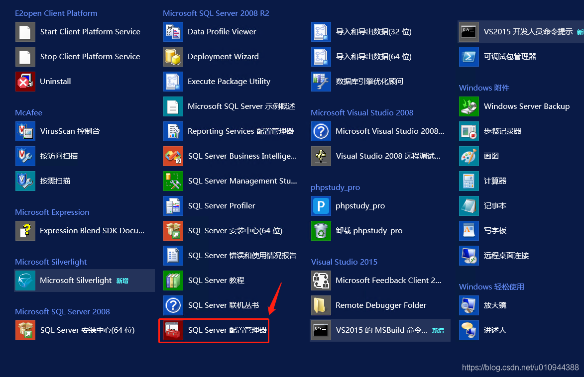The image size is (584, 377).
Task: Open Data Profile Viewer icon
Action: click(x=173, y=32)
